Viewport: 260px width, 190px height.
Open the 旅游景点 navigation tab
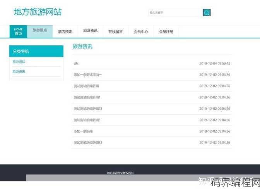tap(40, 31)
